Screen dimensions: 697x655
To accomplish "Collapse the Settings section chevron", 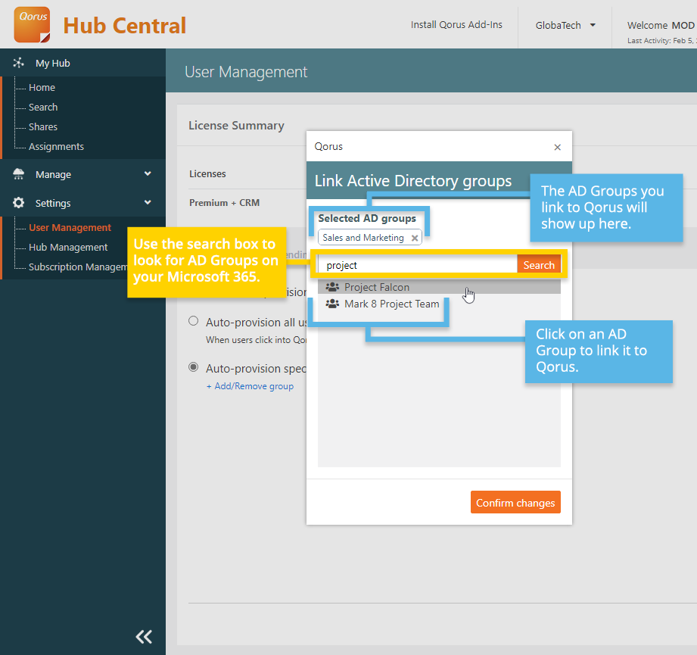I will pos(148,202).
